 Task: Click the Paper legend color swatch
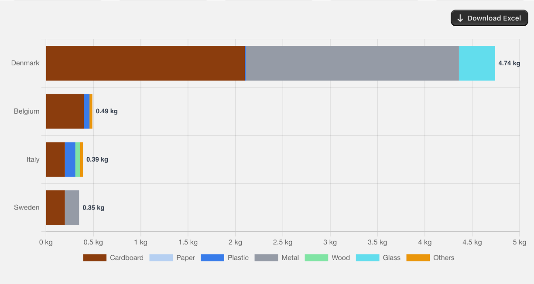click(x=161, y=257)
